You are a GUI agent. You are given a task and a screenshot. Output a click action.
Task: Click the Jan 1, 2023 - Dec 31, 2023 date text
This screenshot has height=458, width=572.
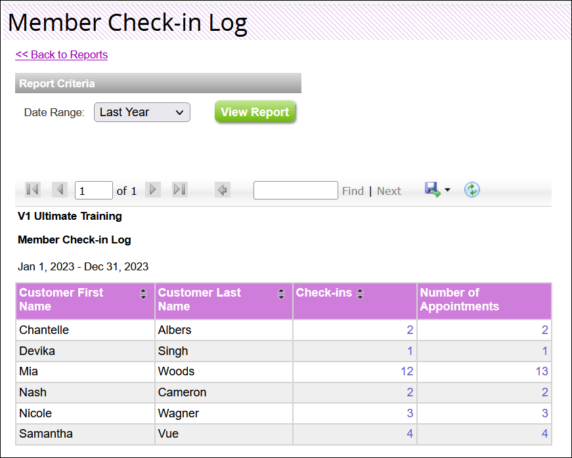pyautogui.click(x=83, y=266)
